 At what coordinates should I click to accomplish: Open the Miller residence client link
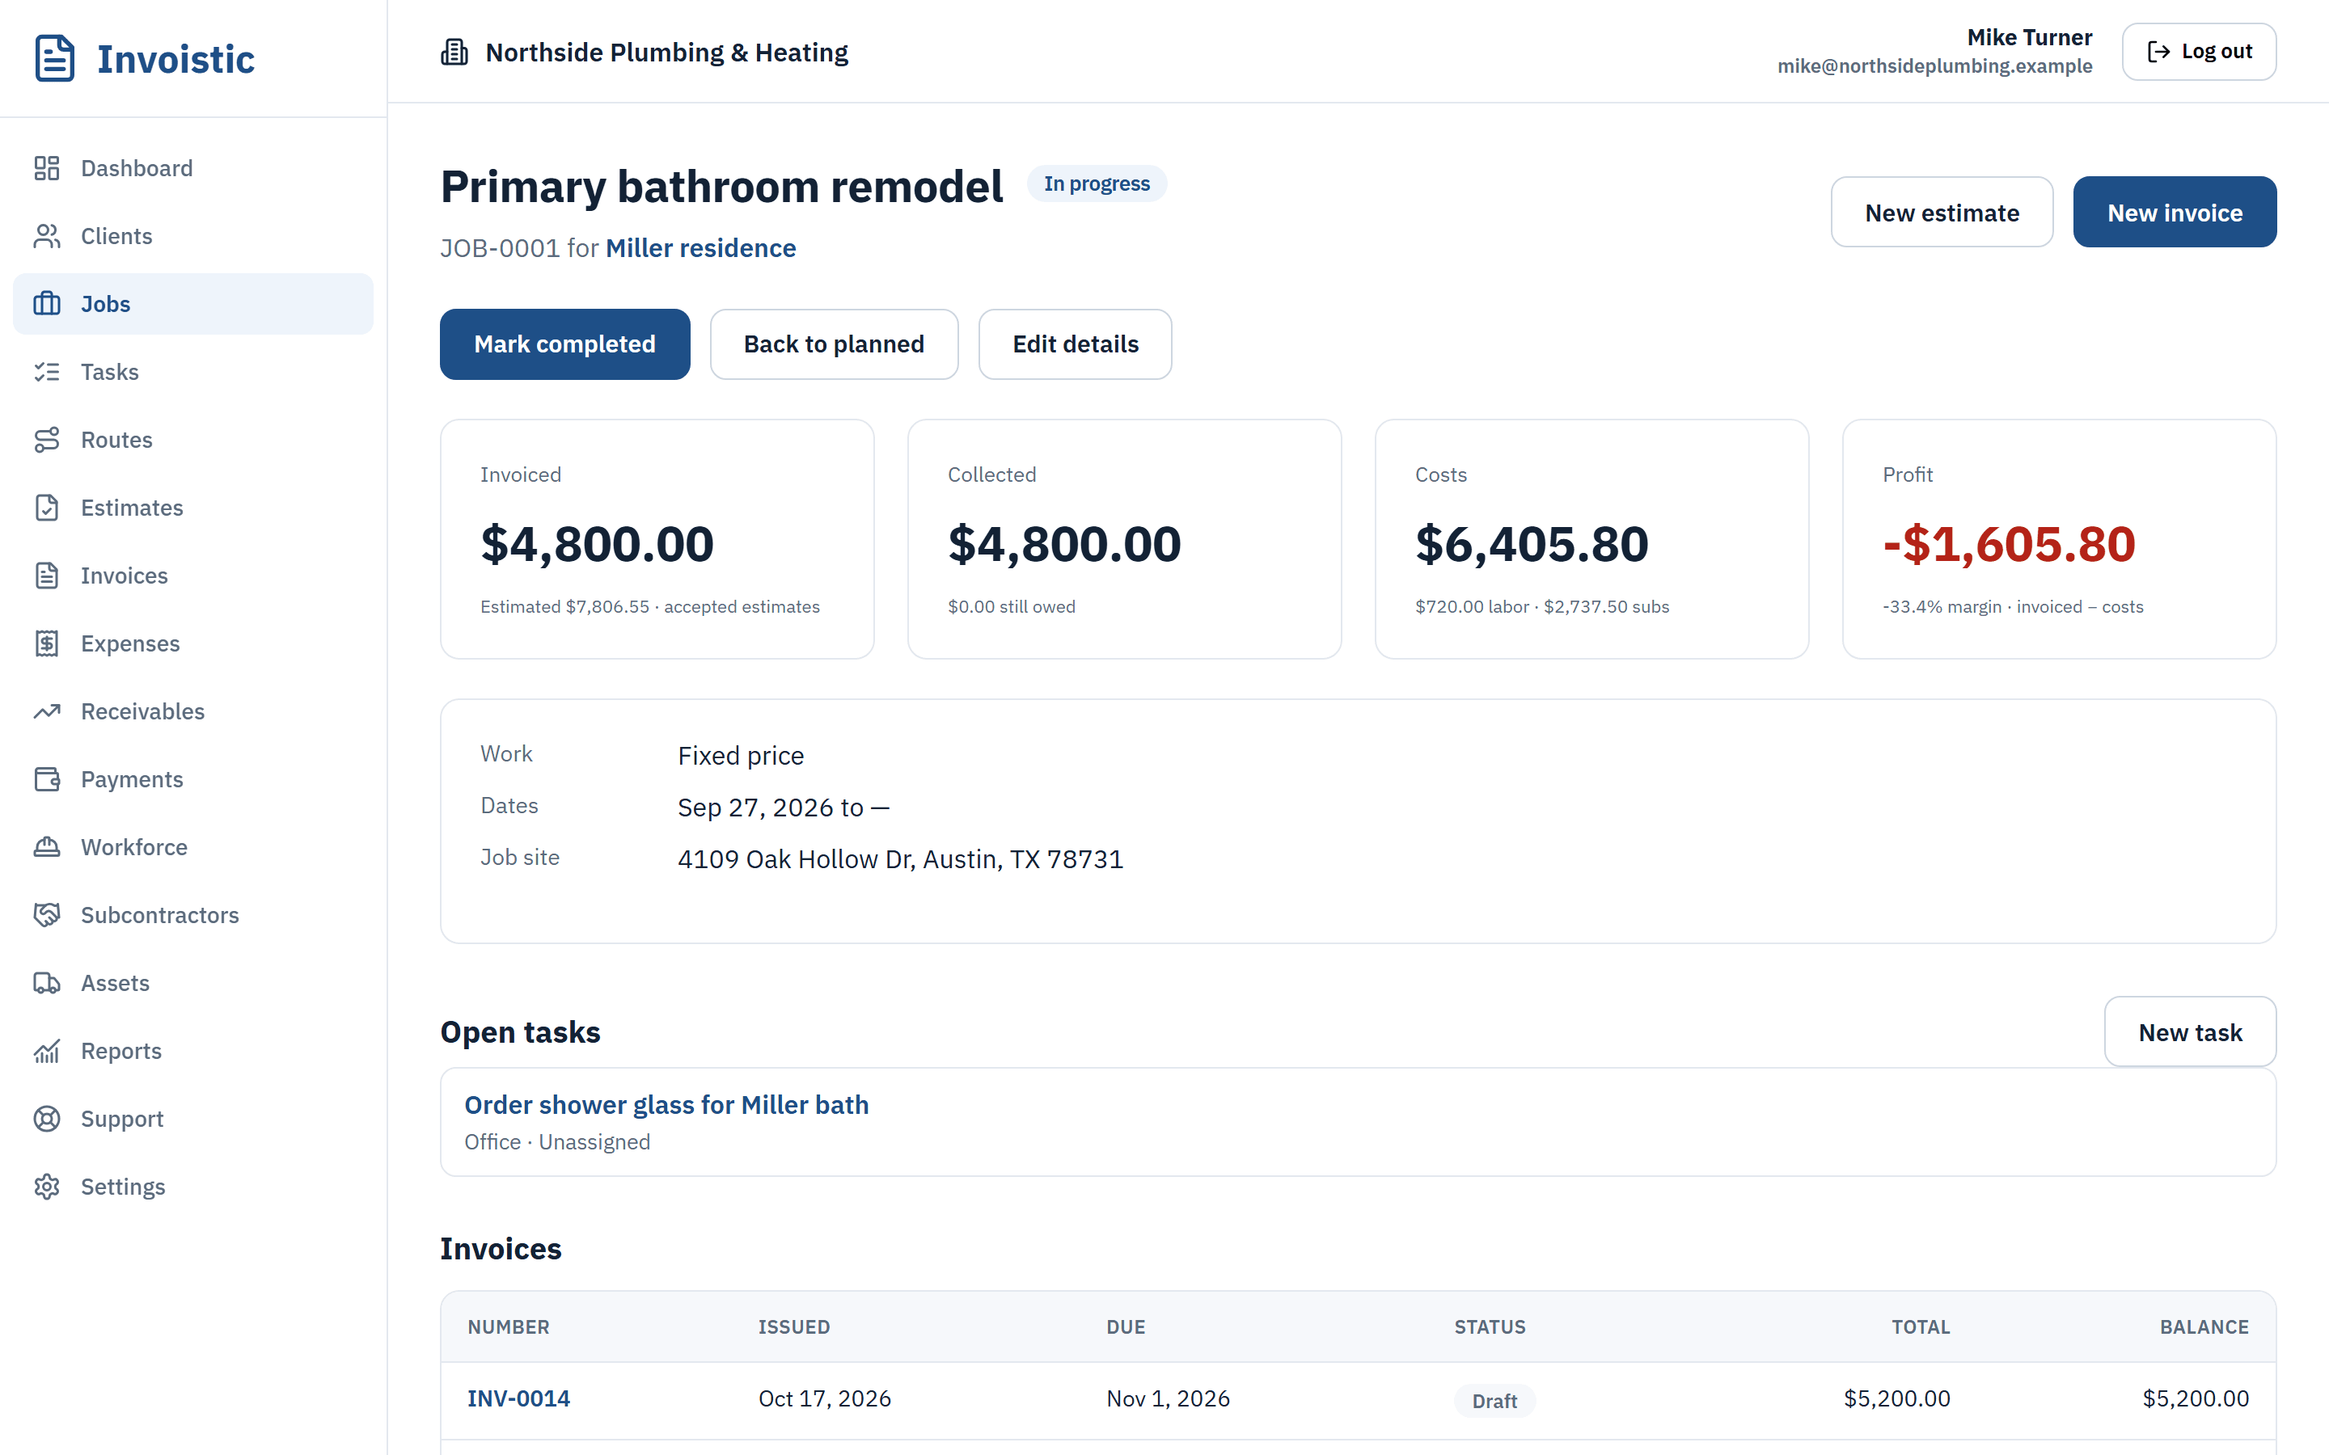click(x=700, y=248)
